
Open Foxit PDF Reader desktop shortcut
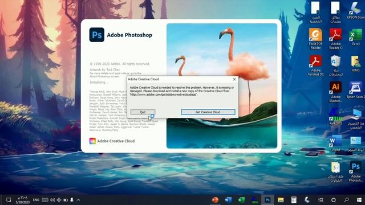coord(315,39)
